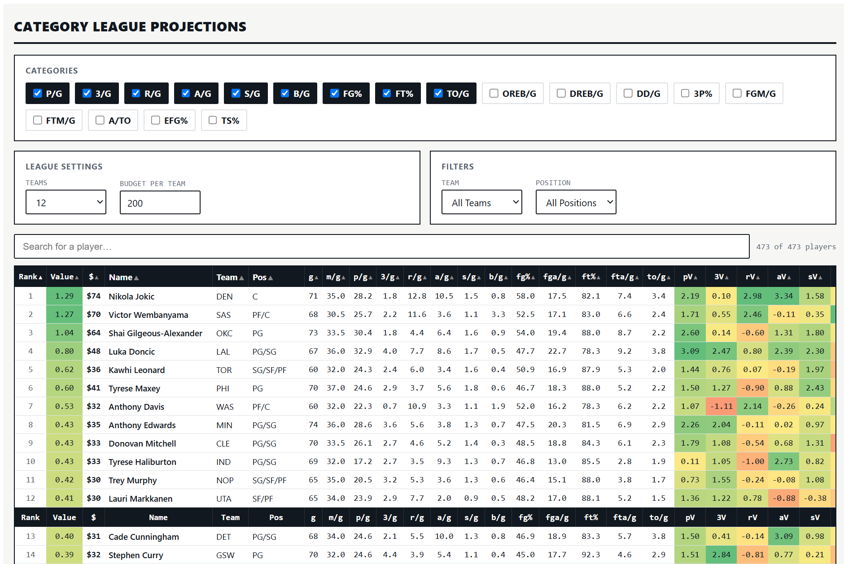
Task: Sort by aV column header
Action: (784, 277)
